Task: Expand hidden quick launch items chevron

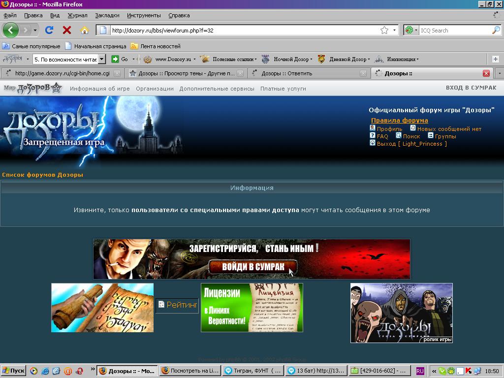Action: pyautogui.click(x=93, y=369)
